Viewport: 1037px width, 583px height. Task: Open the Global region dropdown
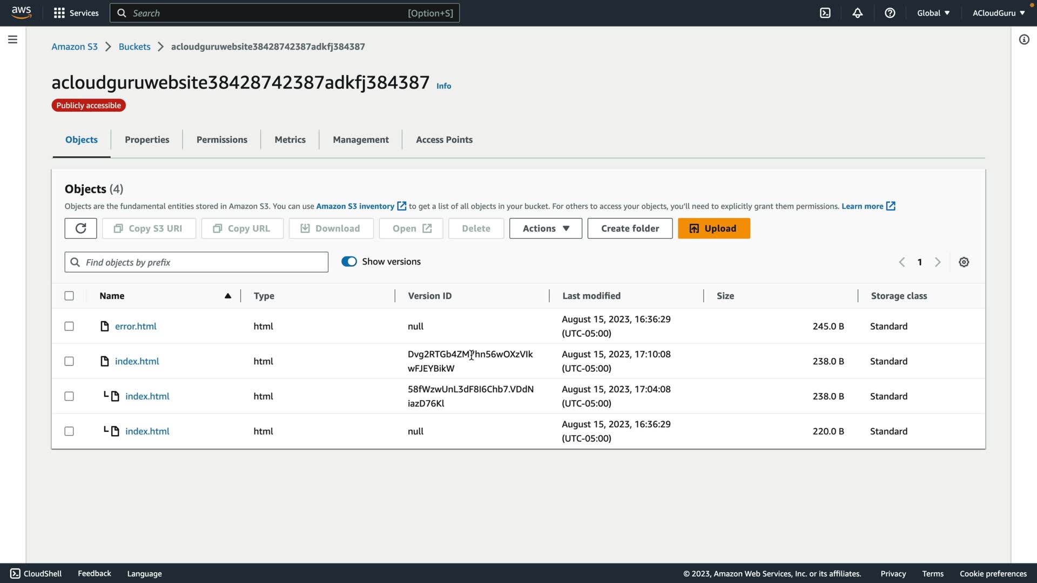(933, 13)
